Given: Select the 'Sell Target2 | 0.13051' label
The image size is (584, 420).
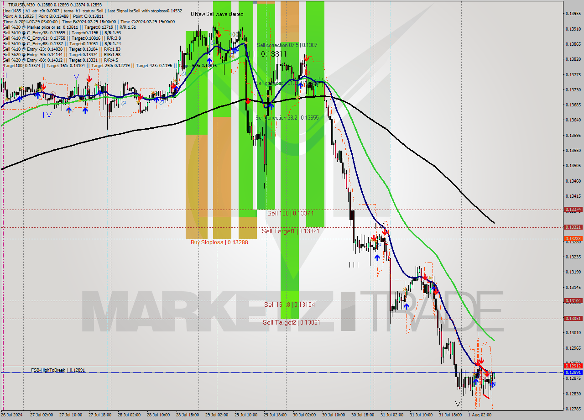Looking at the screenshot, I should 291,322.
